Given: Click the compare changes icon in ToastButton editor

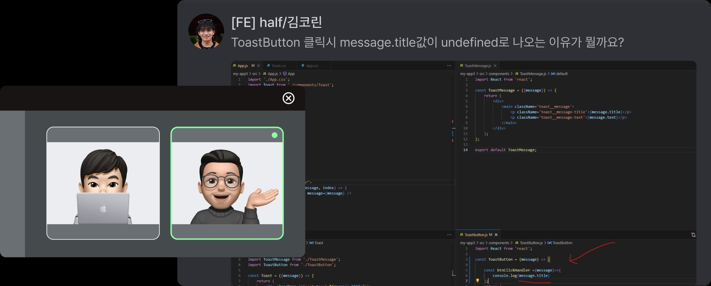Looking at the screenshot, I should pyautogui.click(x=693, y=235).
